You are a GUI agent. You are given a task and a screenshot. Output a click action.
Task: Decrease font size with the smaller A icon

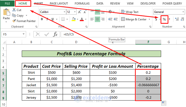85,12
